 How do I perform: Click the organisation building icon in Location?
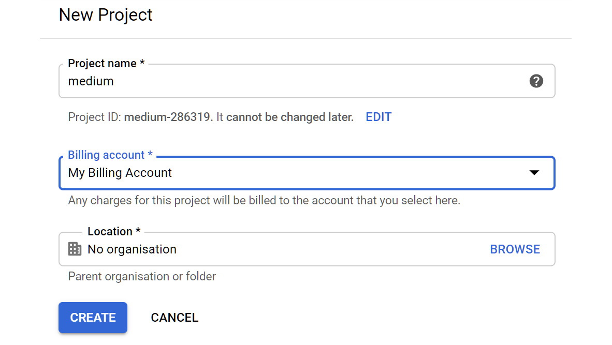pyautogui.click(x=75, y=249)
